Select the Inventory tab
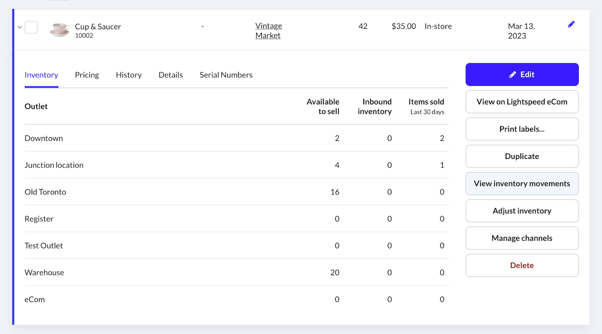 pos(41,75)
